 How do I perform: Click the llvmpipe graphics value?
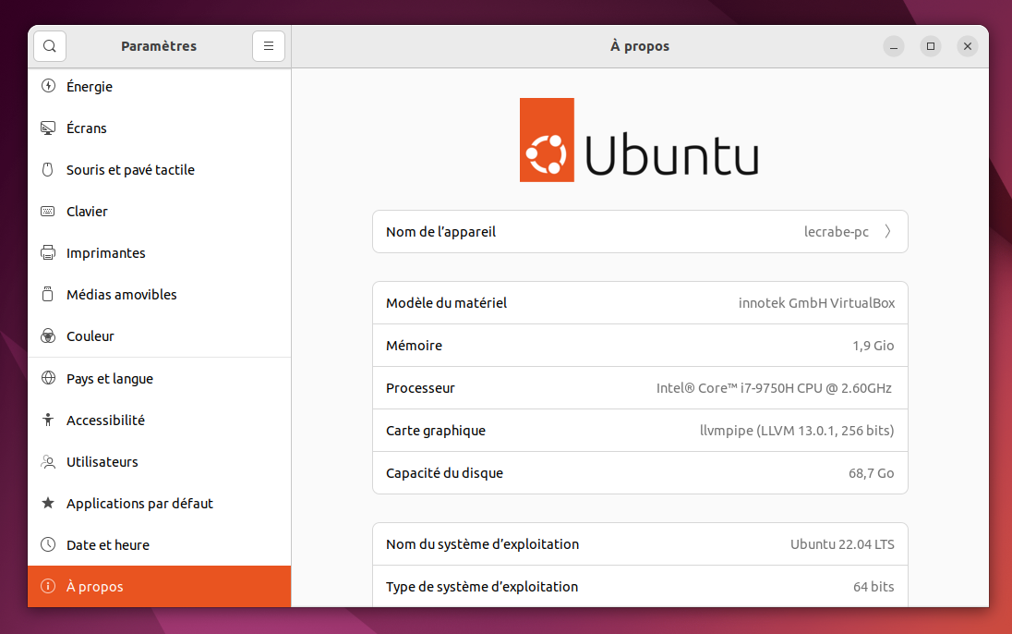pos(797,431)
